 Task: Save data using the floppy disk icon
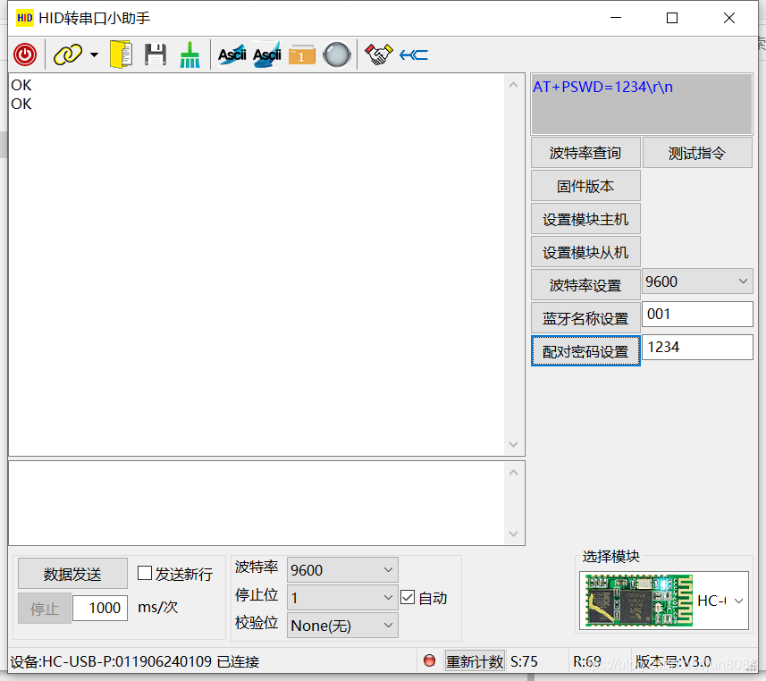pyautogui.click(x=155, y=55)
